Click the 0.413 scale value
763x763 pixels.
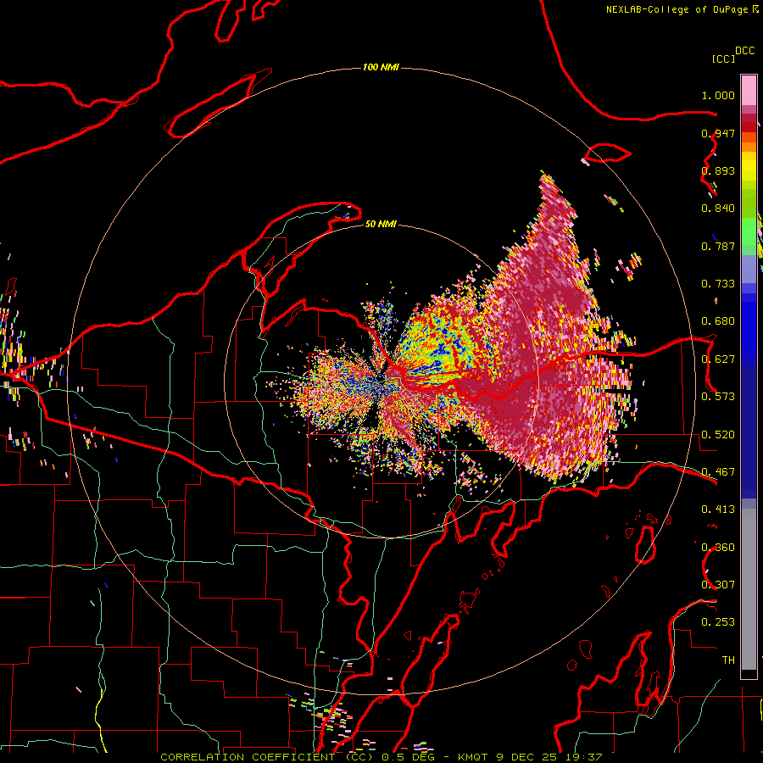[x=718, y=510]
